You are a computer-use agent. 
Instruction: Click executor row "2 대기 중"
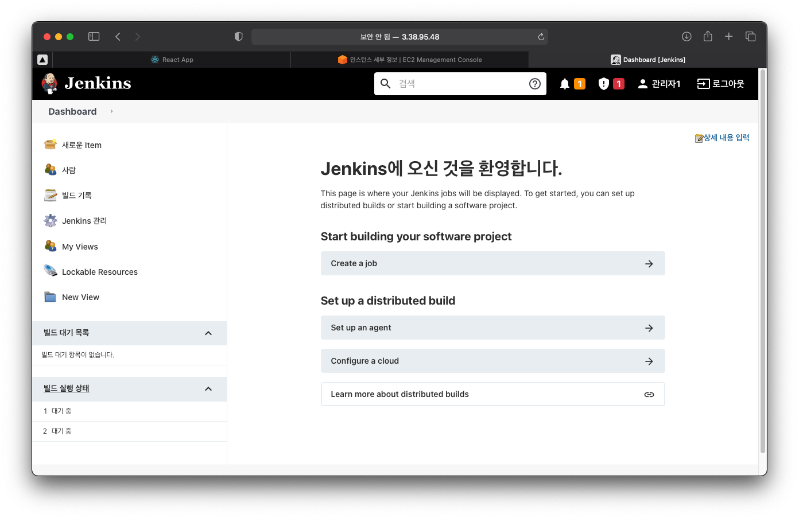point(129,431)
